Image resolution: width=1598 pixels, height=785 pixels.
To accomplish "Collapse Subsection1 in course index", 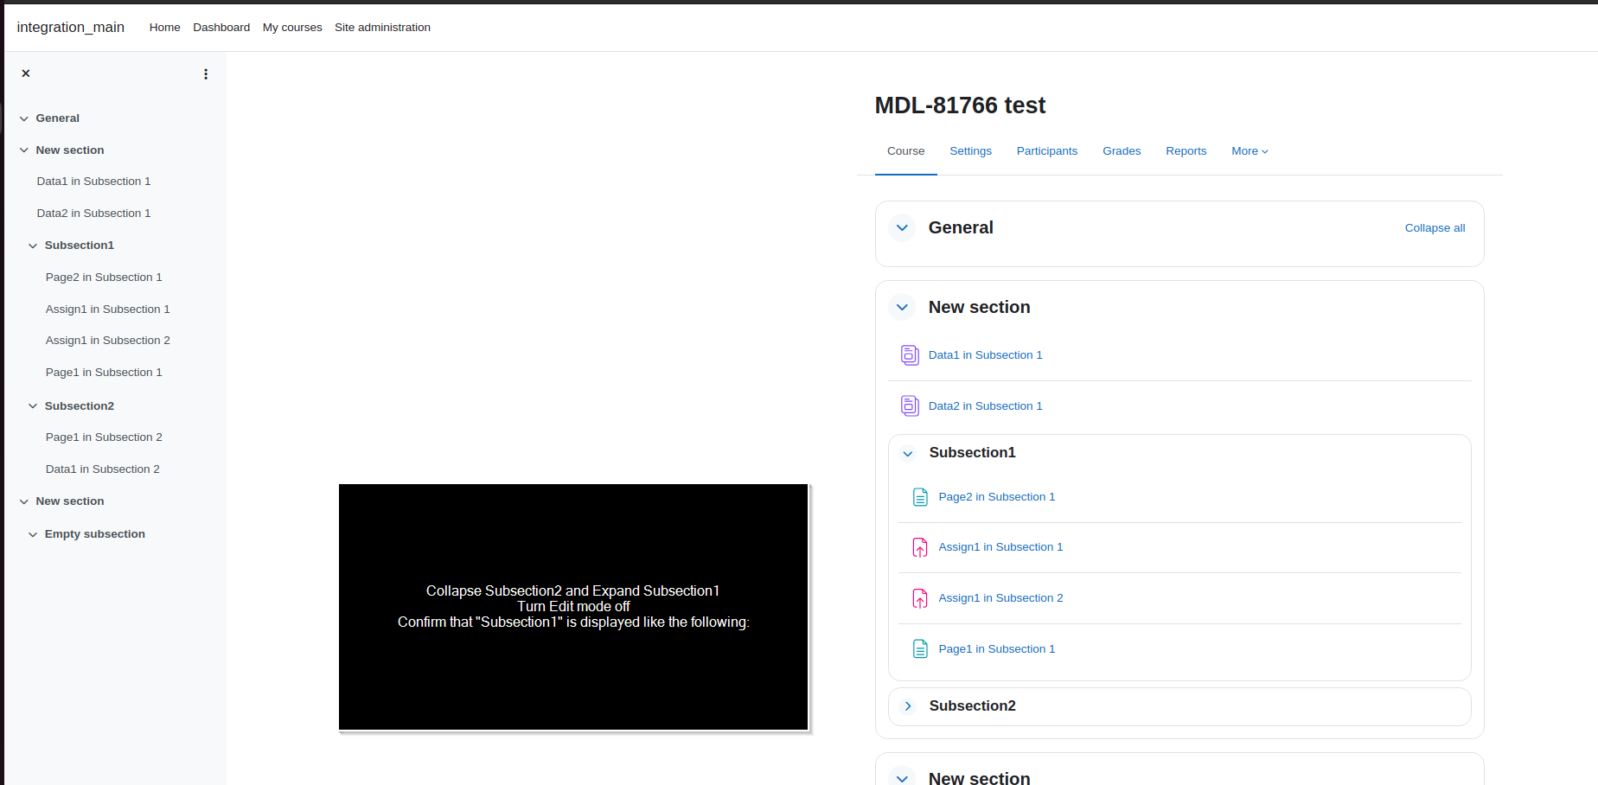I will tap(33, 246).
